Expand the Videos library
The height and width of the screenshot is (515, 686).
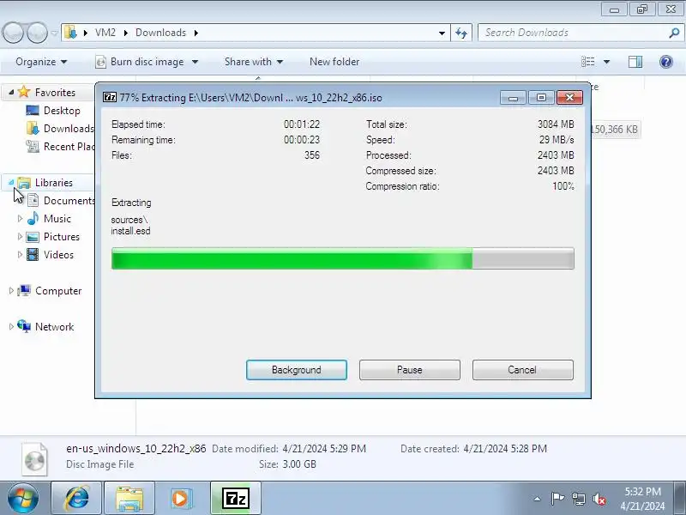tap(20, 254)
